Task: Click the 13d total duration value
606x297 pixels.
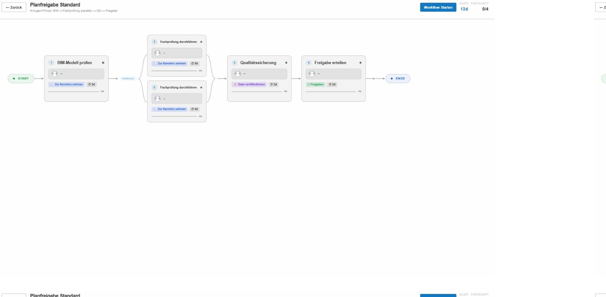Action: tap(464, 9)
